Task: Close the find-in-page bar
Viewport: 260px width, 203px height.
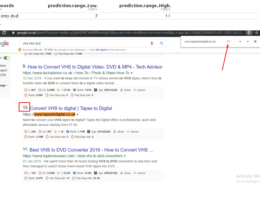Action: click(x=255, y=42)
